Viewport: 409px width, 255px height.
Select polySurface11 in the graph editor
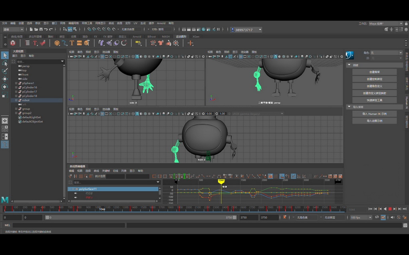(x=88, y=189)
